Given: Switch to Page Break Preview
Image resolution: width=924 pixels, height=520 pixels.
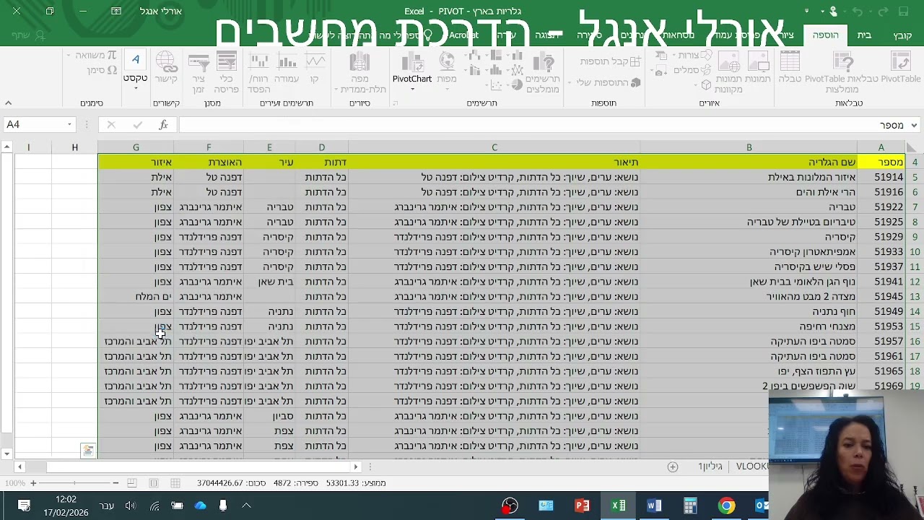Looking at the screenshot, I should (131, 483).
